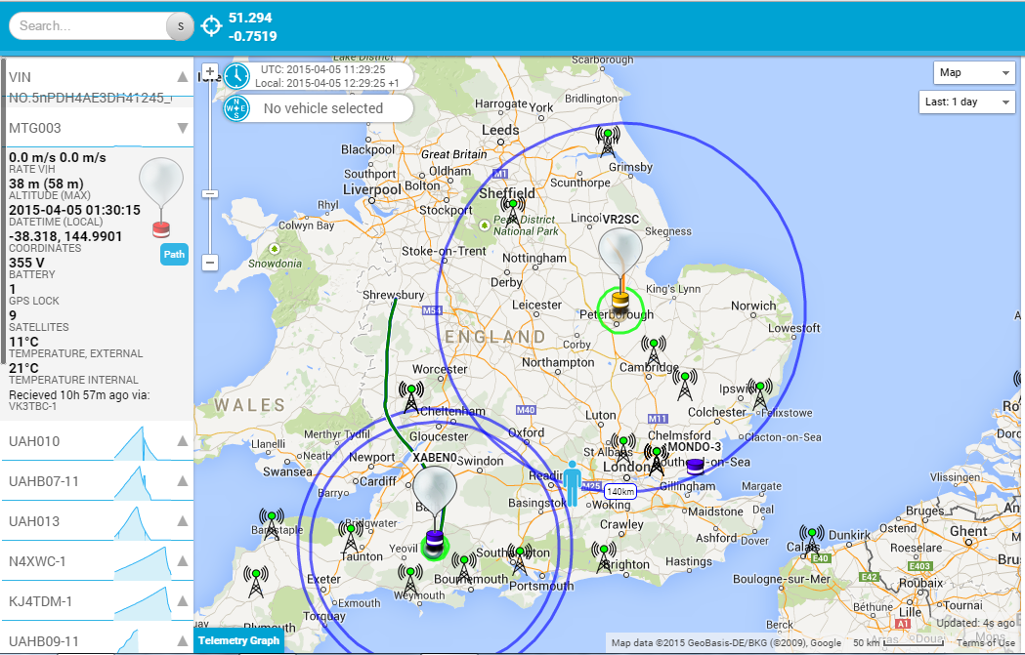Click the MTG003 balloon image
The height and width of the screenshot is (655, 1025).
click(161, 197)
